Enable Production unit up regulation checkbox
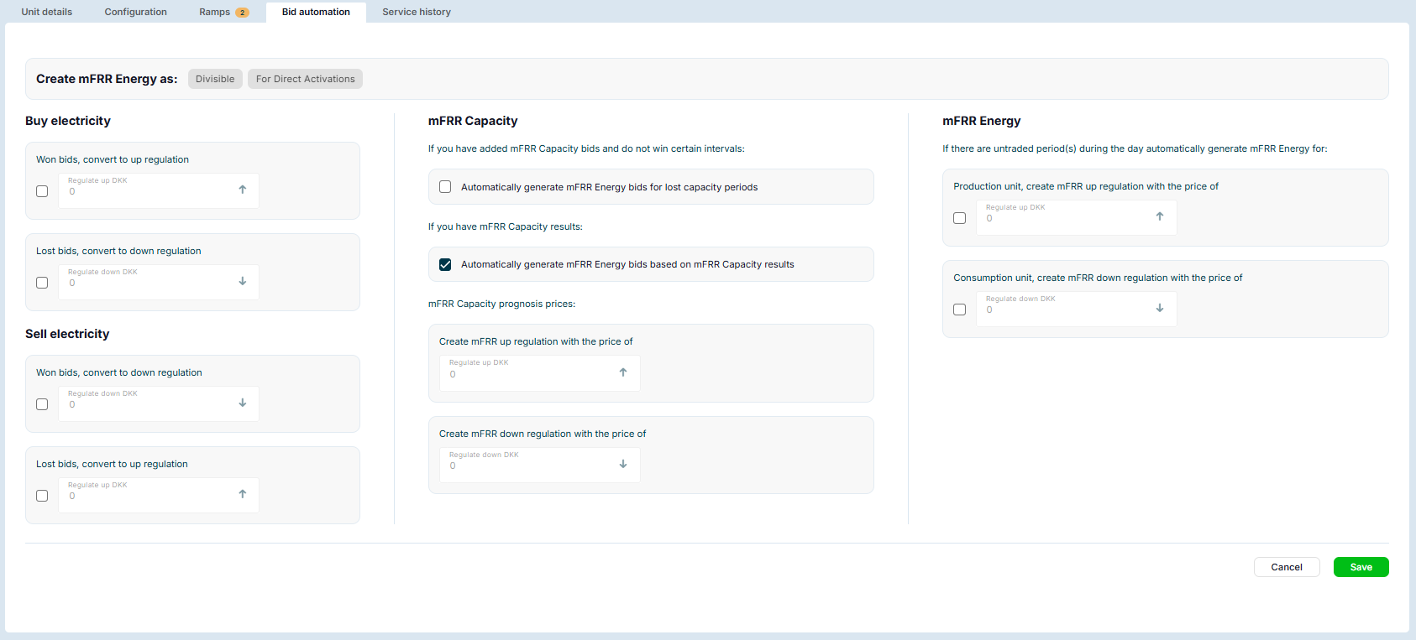 [x=960, y=218]
